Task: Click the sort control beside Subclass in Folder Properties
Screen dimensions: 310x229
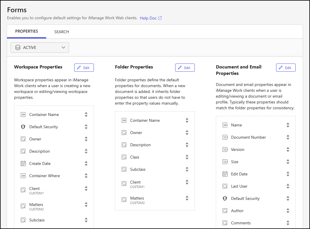Action: 187,169
